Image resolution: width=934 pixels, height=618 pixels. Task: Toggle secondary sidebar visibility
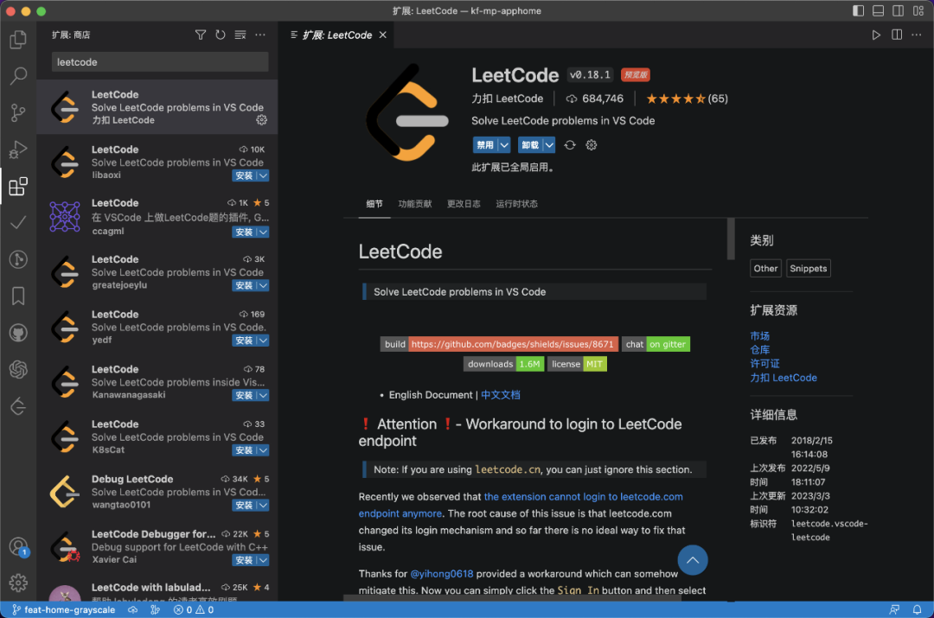[x=899, y=10]
